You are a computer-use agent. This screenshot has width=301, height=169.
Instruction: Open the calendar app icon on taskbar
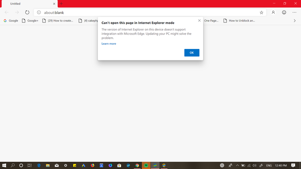coord(101,165)
